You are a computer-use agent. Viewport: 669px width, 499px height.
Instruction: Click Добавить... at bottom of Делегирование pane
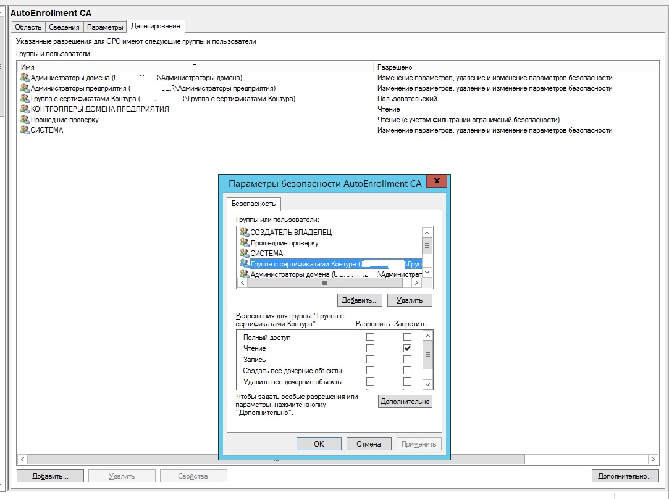point(51,476)
